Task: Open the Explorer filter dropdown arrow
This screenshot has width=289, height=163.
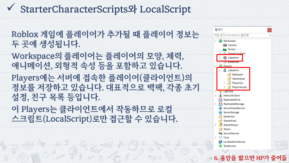Action: (x=270, y=35)
